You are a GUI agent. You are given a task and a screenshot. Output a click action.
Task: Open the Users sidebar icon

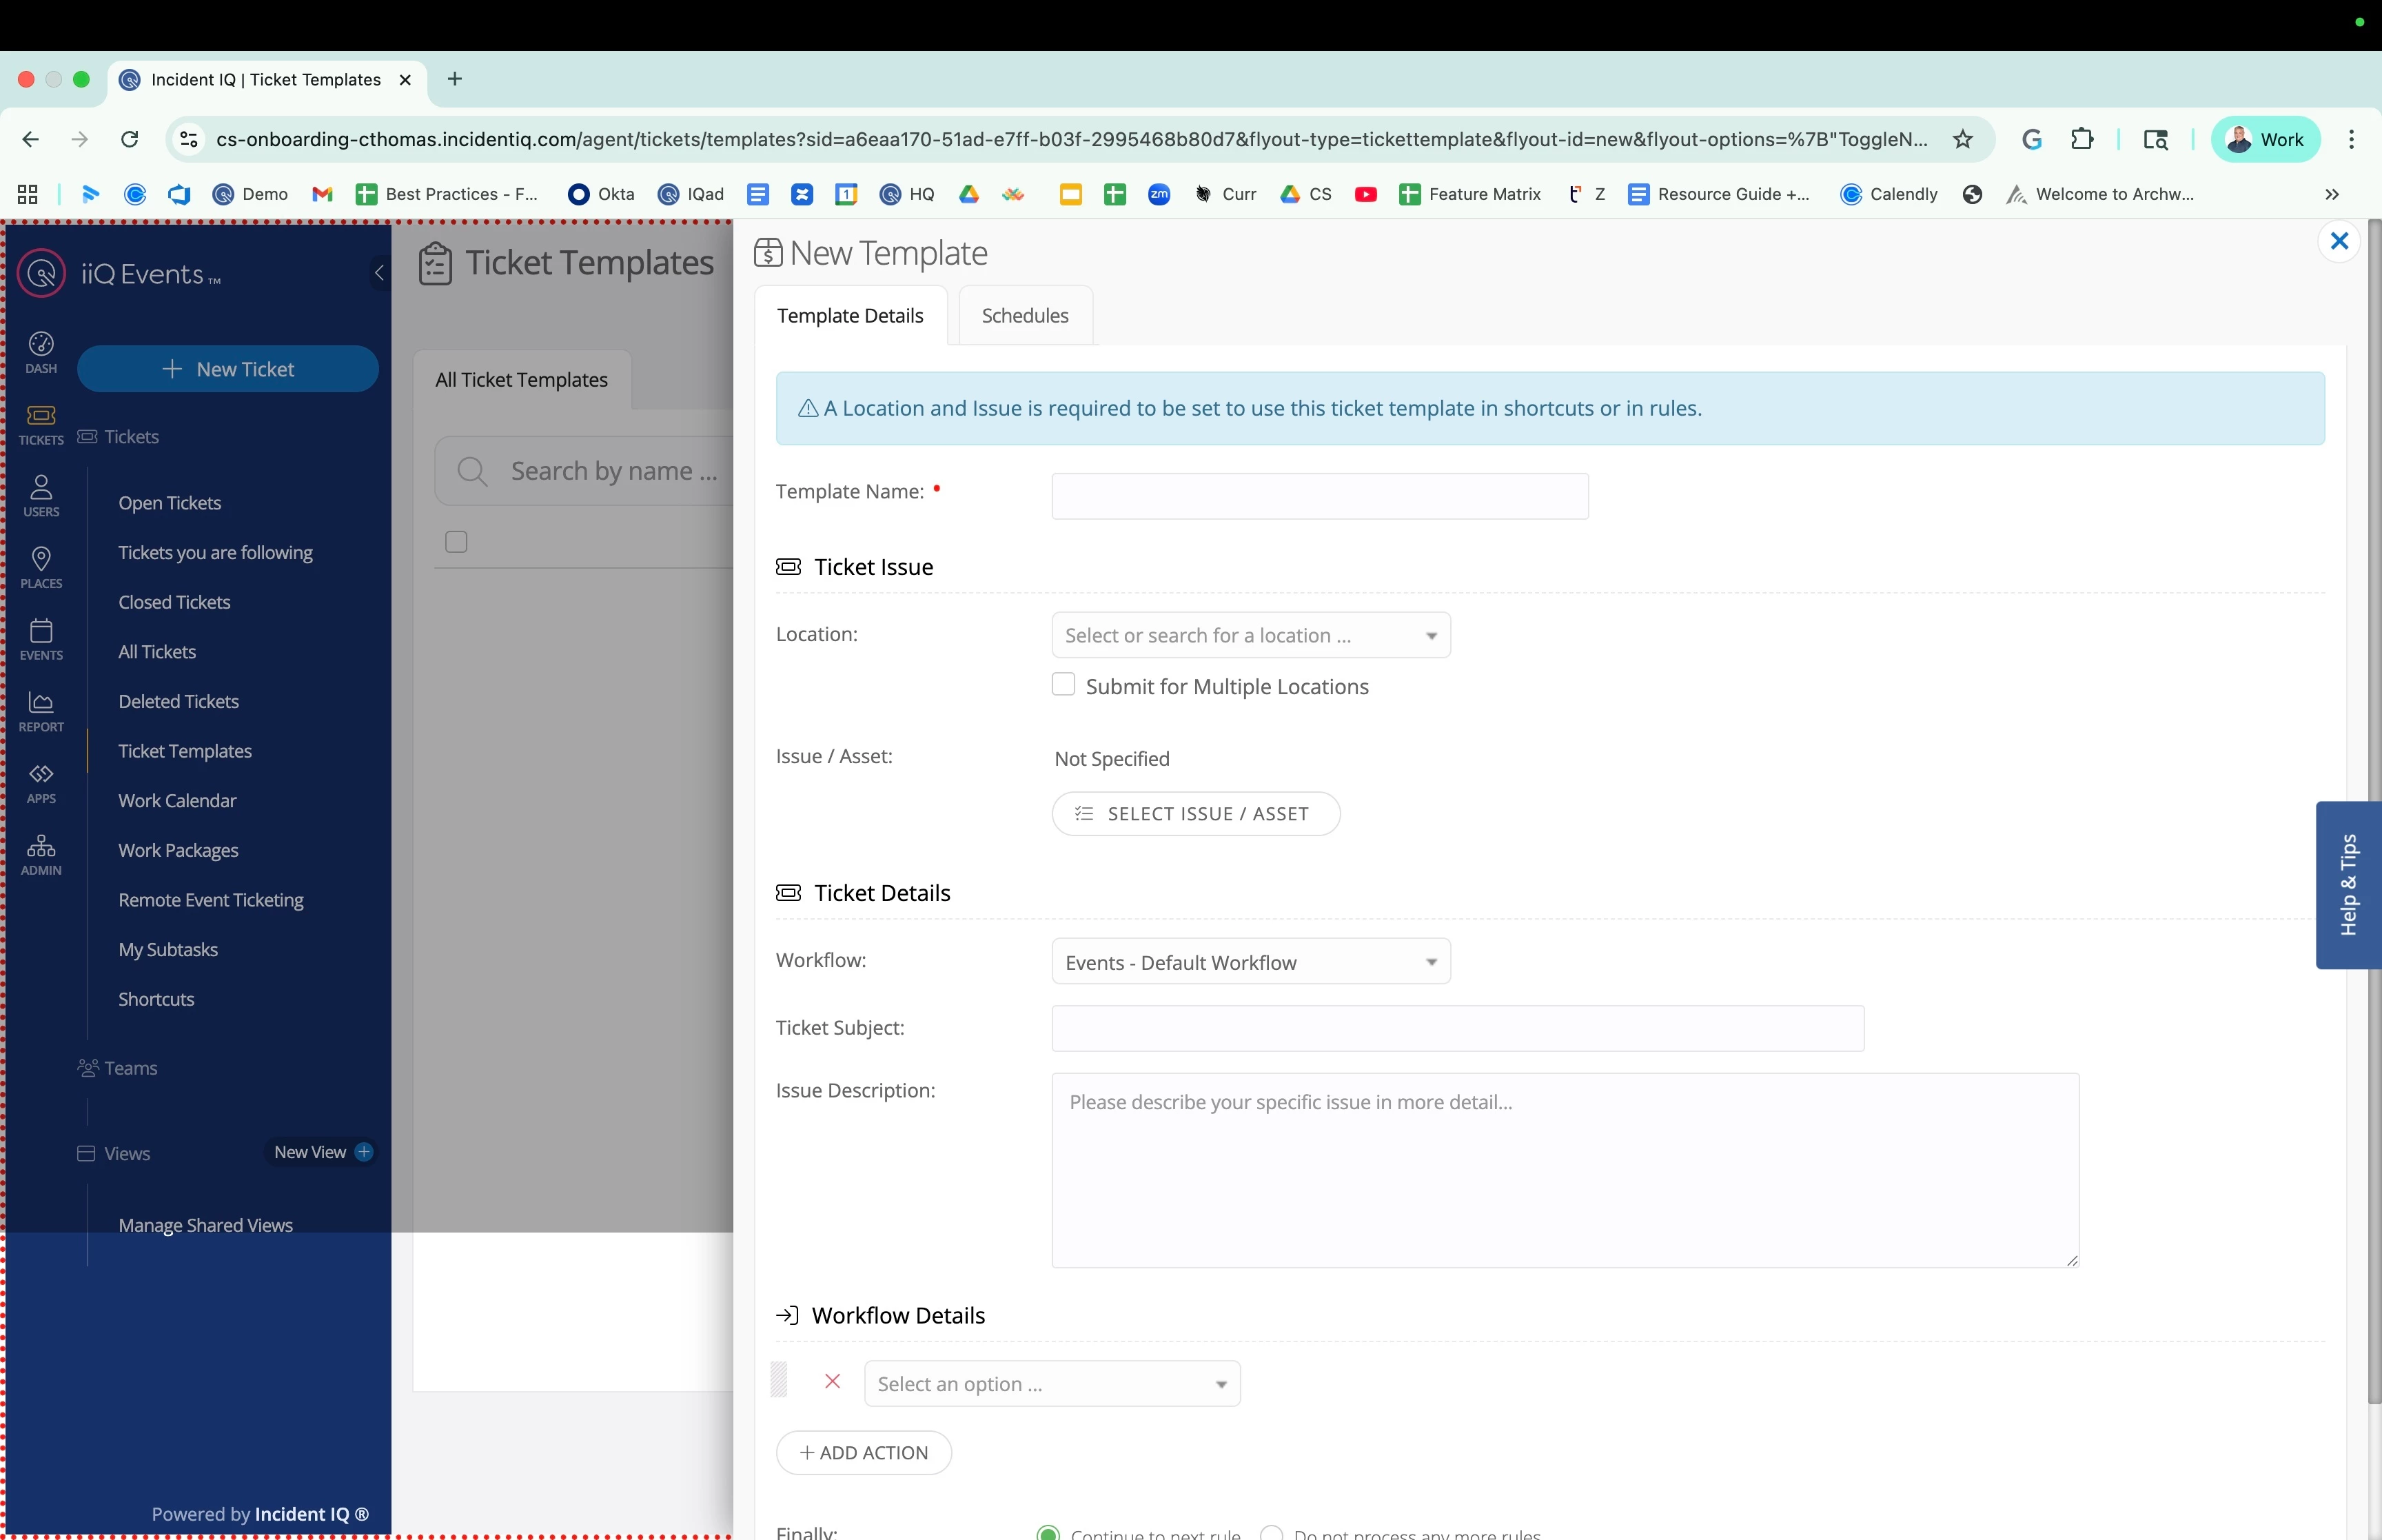point(41,495)
